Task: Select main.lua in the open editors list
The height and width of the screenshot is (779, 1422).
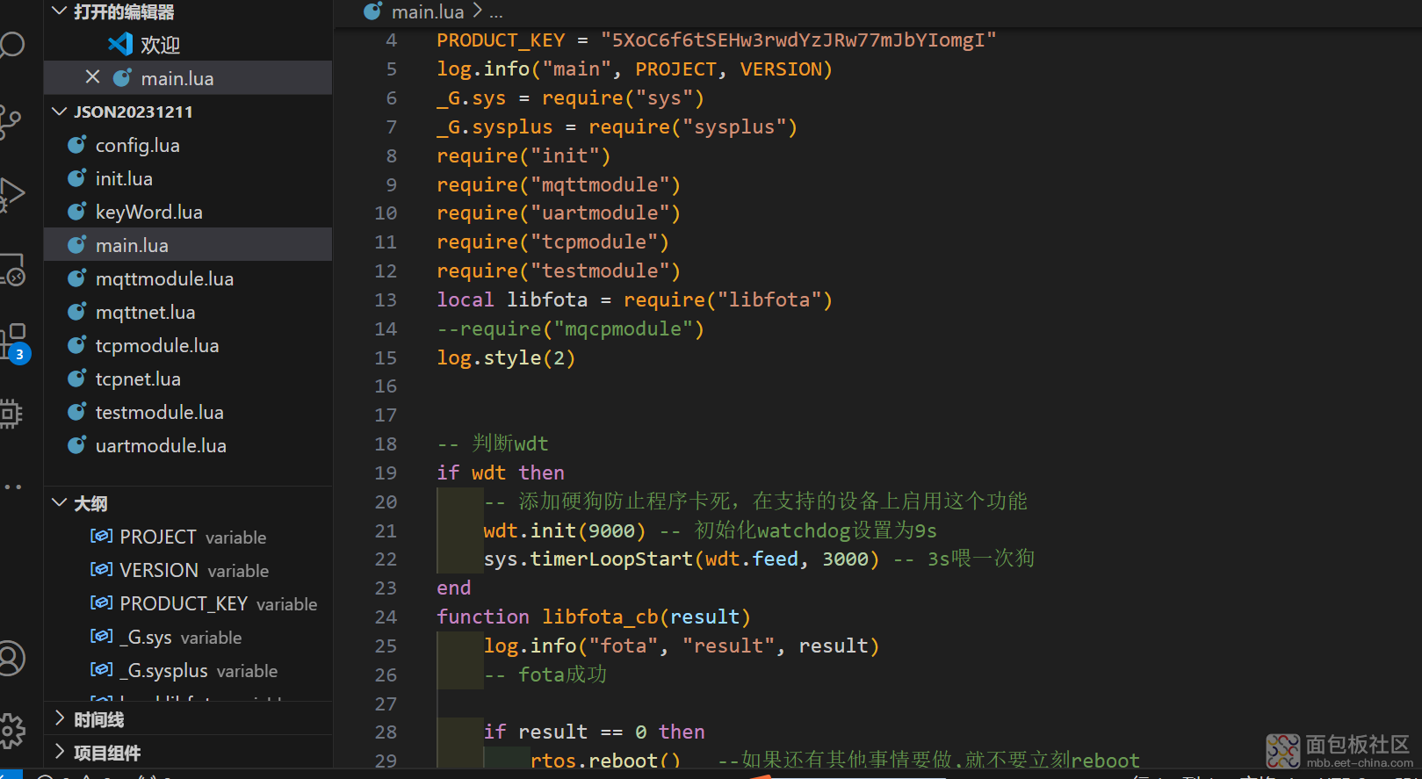Action: coord(188,78)
